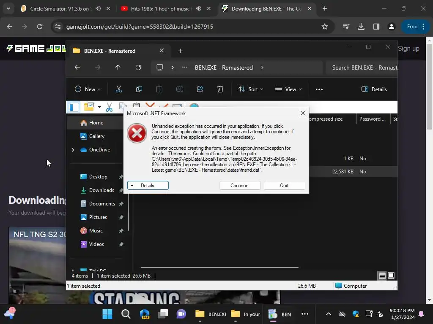
Task: Expand Details in the error dialog
Action: [148, 186]
